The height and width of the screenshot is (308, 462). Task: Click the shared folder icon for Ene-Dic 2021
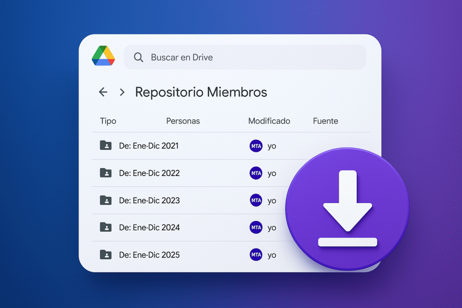(x=106, y=146)
